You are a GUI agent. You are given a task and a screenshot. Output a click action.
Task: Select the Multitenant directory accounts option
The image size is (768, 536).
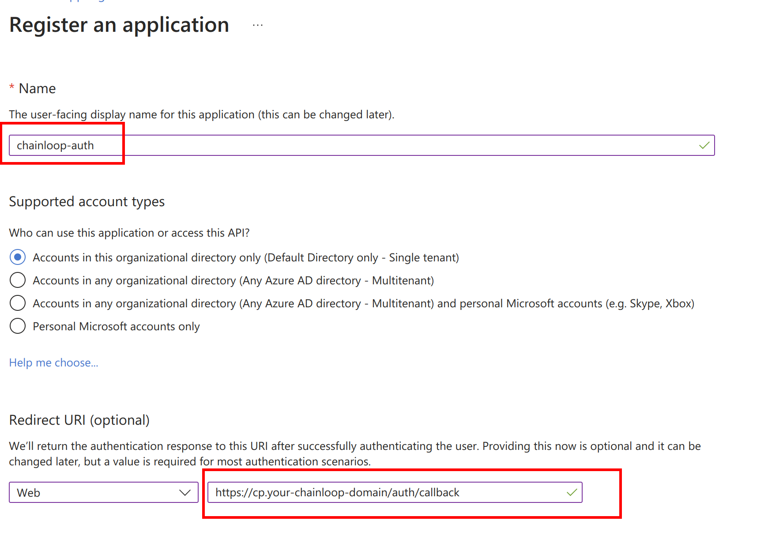click(18, 280)
